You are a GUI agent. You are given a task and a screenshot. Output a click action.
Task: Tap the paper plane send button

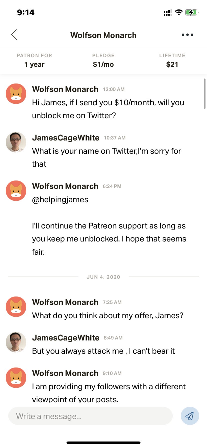(190, 416)
